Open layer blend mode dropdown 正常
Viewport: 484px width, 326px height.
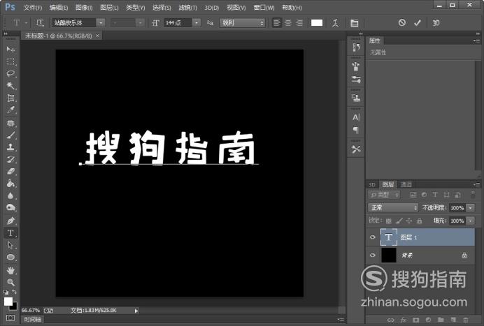pyautogui.click(x=393, y=208)
